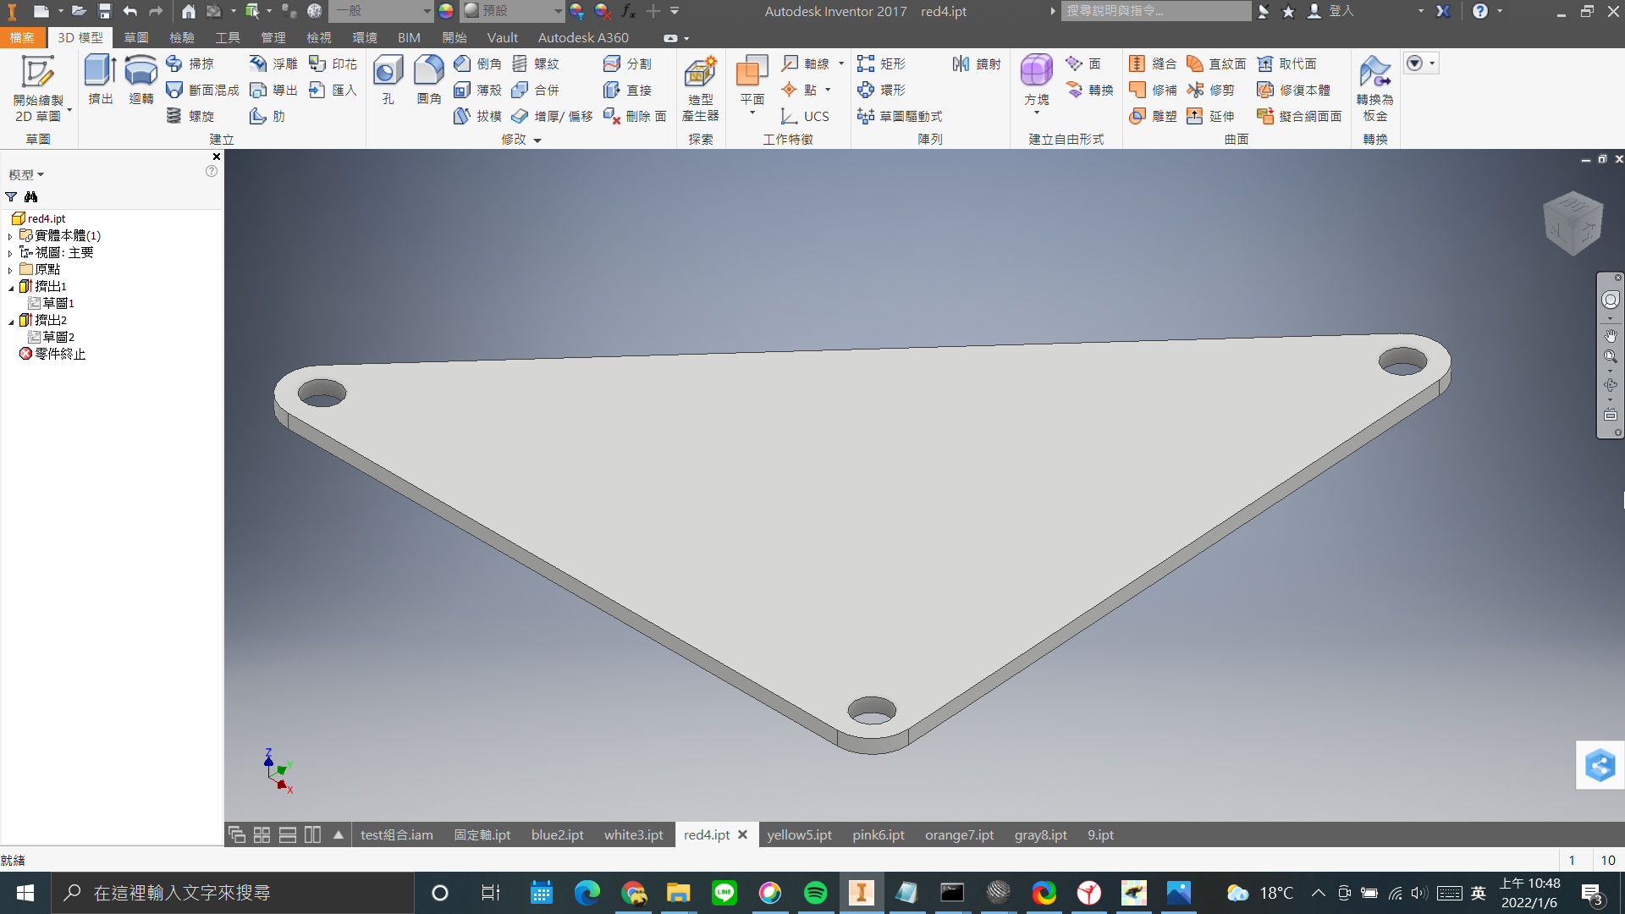Expand the 視圖: 主要 tree node
1625x914 pixels.
point(10,253)
